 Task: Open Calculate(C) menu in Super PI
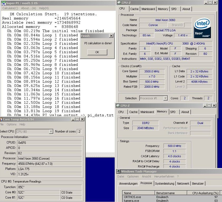click(x=10, y=8)
